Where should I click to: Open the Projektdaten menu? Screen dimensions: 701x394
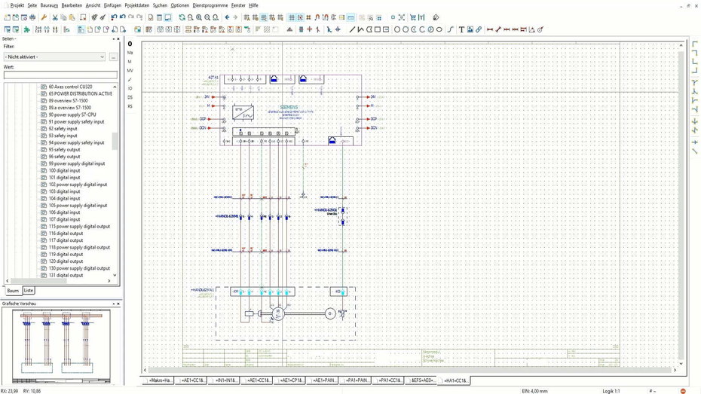point(136,5)
